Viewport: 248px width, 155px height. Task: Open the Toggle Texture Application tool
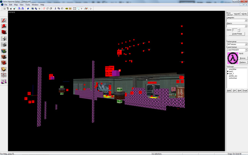click(x=4, y=51)
